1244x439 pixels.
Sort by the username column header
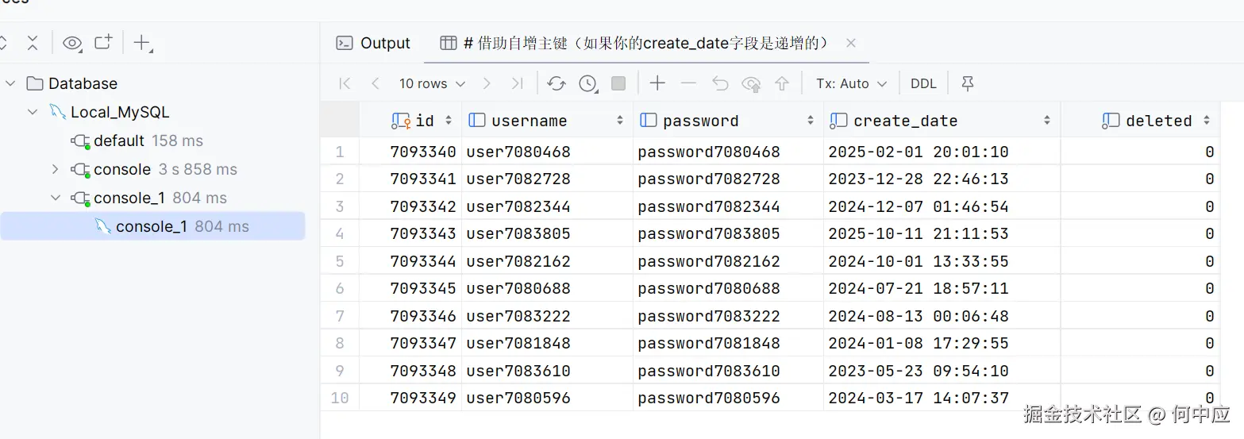pos(547,121)
